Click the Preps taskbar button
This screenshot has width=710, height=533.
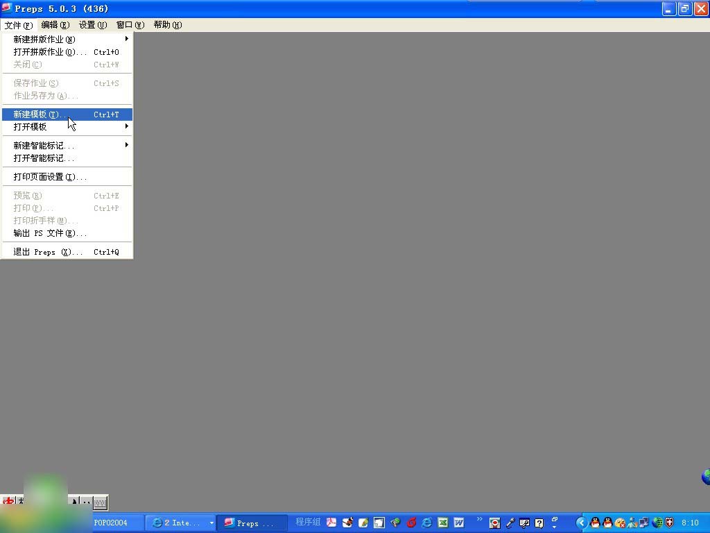[252, 523]
